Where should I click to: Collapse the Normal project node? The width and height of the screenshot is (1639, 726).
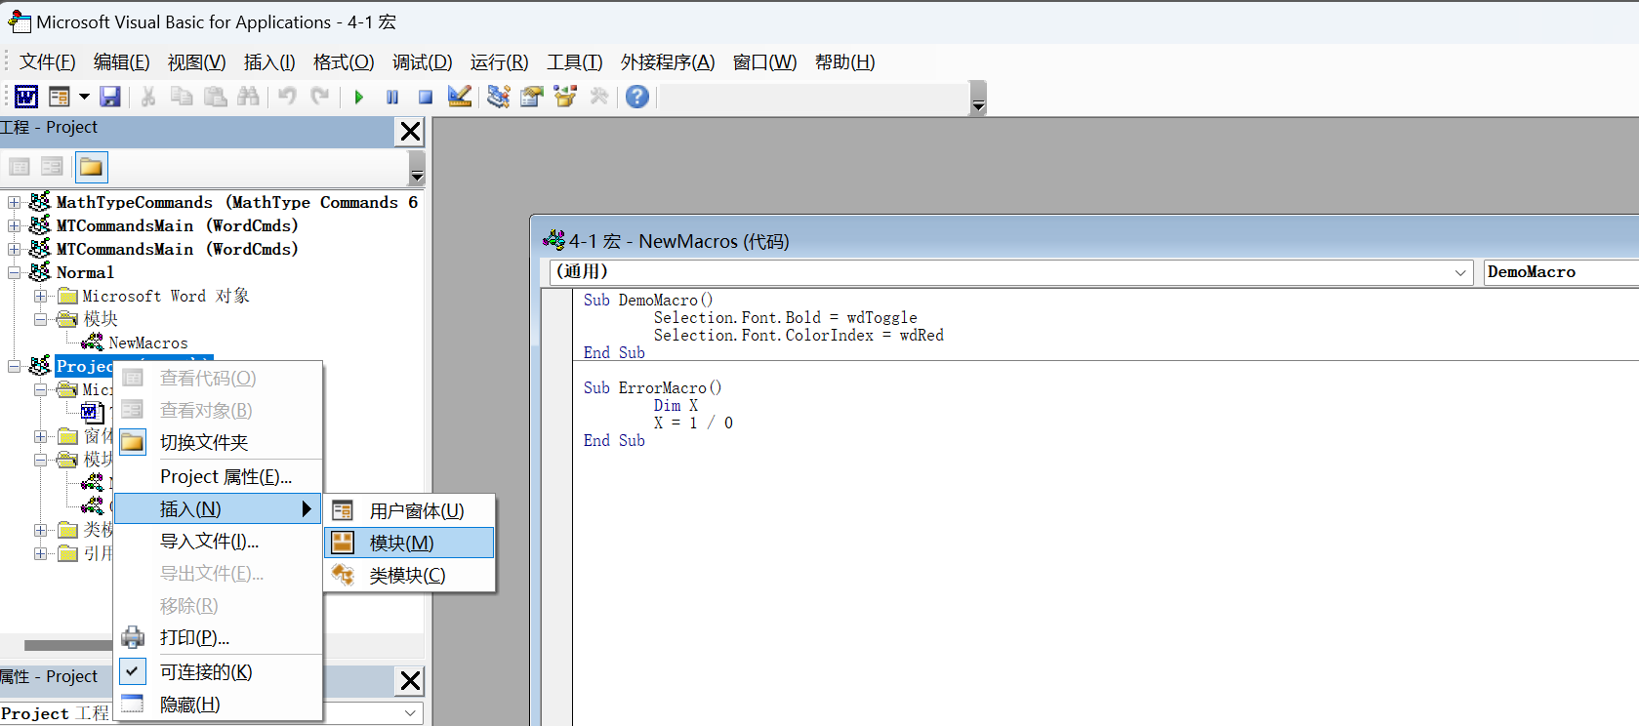coord(14,273)
